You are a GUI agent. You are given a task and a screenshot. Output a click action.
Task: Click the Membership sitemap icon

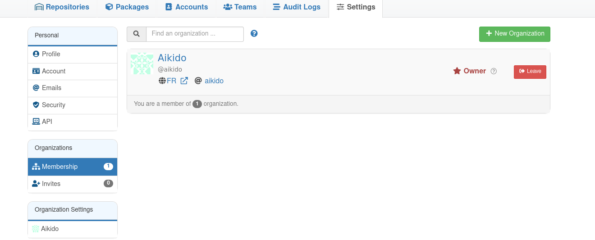coord(36,167)
